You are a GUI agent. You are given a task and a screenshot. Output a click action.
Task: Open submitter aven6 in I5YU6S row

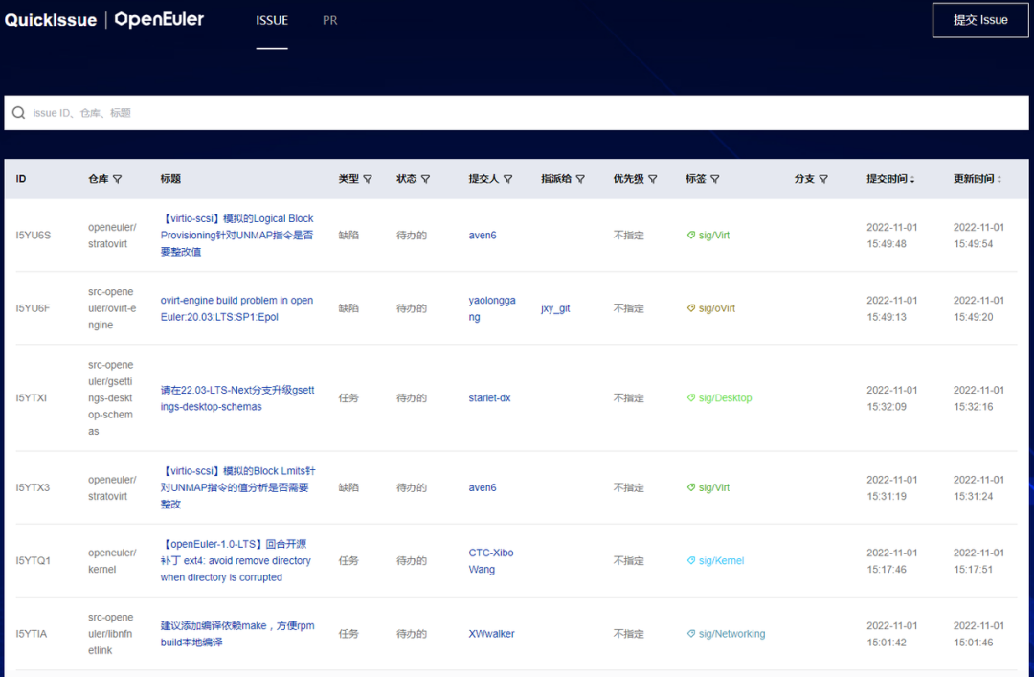pyautogui.click(x=483, y=235)
